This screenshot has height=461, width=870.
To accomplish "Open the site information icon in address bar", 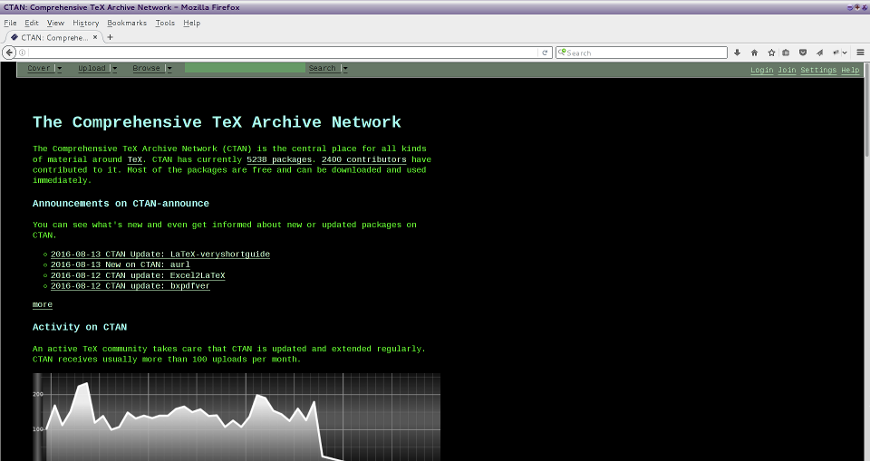I will click(x=22, y=53).
